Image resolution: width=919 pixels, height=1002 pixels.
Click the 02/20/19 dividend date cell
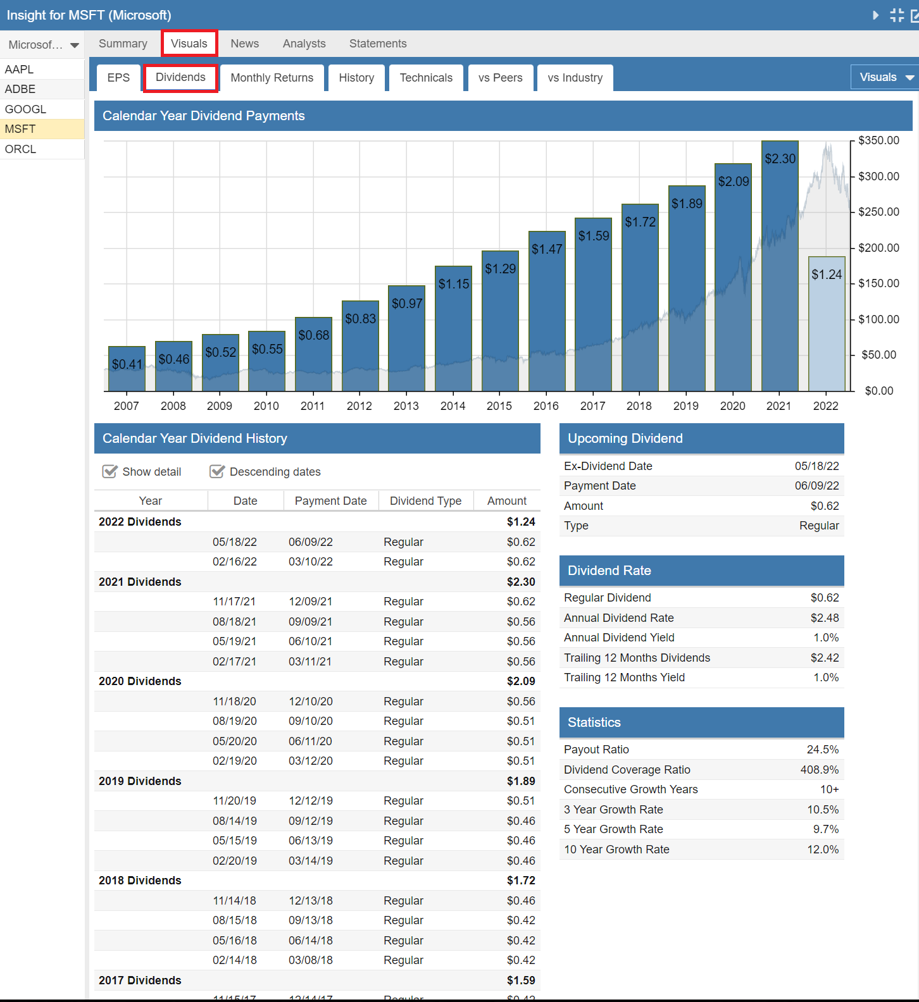point(235,861)
